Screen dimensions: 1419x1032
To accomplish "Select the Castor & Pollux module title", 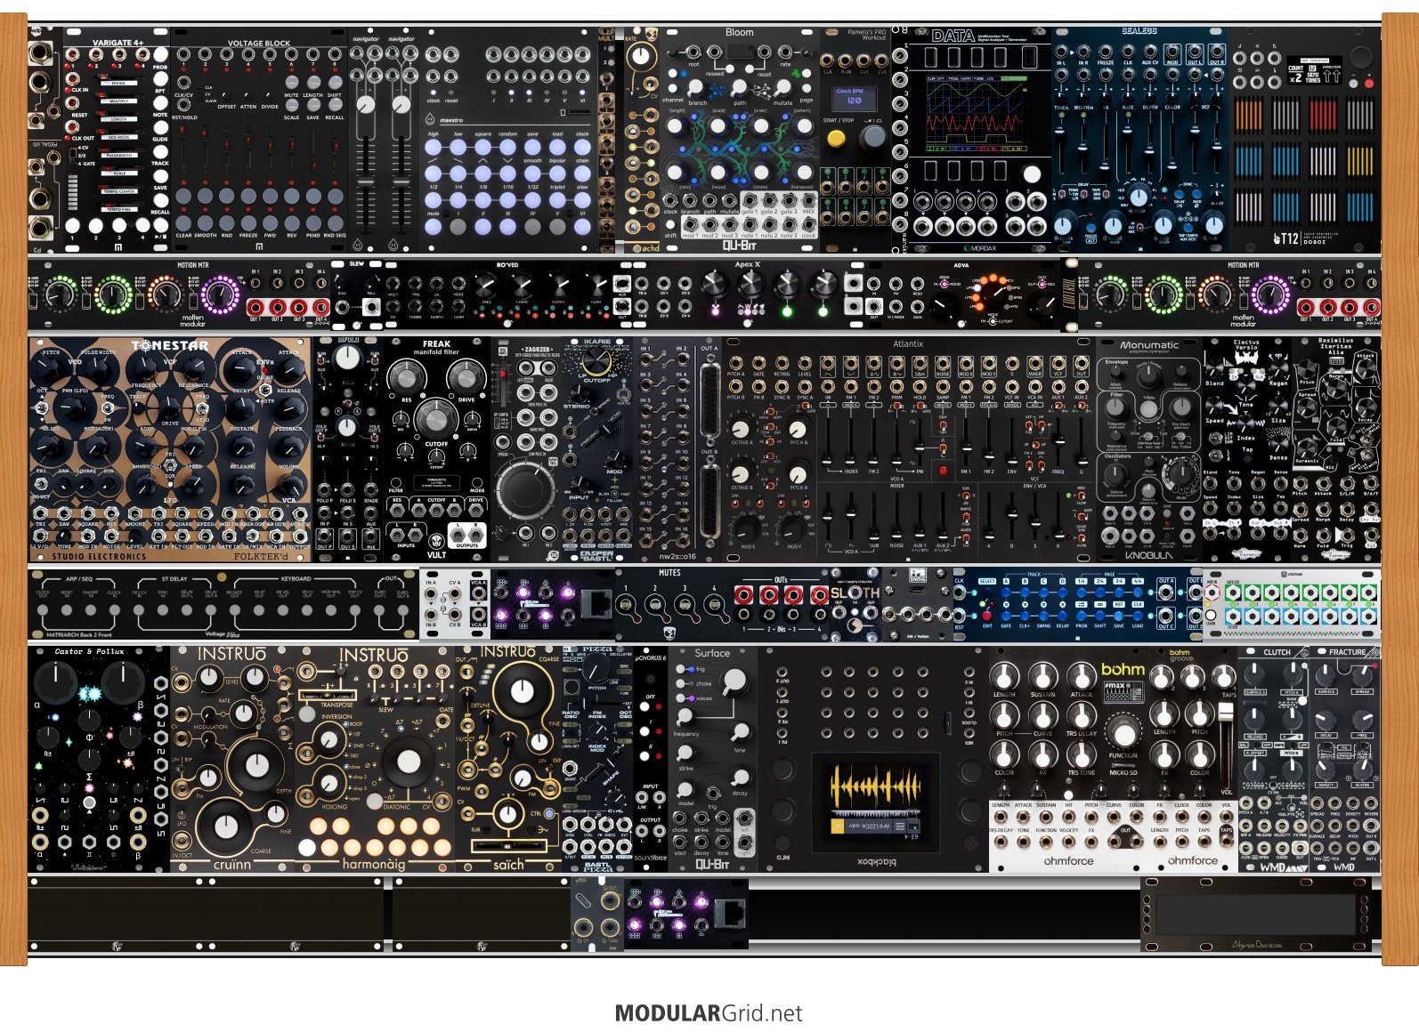I will pyautogui.click(x=89, y=652).
